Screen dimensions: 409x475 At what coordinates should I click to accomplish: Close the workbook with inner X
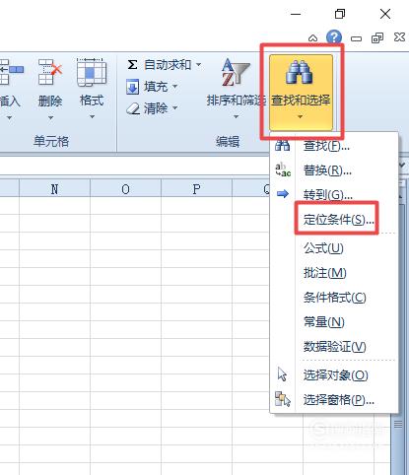(x=399, y=37)
